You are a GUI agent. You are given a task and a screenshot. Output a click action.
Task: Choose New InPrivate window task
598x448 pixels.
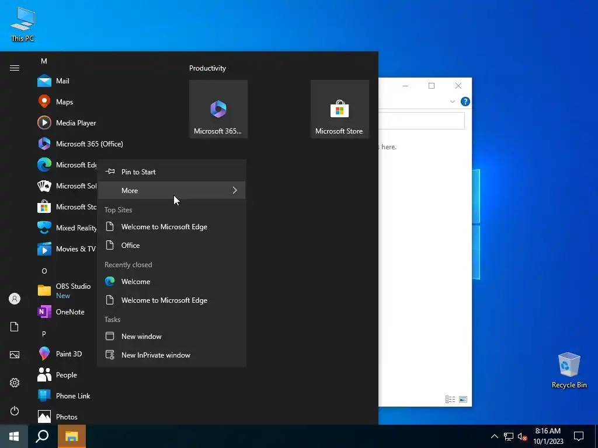[172, 355]
